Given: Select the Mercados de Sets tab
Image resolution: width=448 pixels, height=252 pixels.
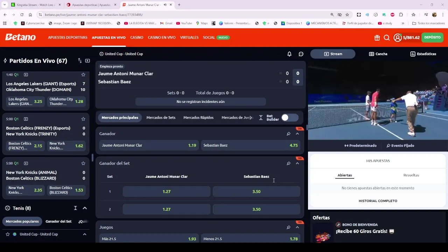Looking at the screenshot, I should 161,118.
